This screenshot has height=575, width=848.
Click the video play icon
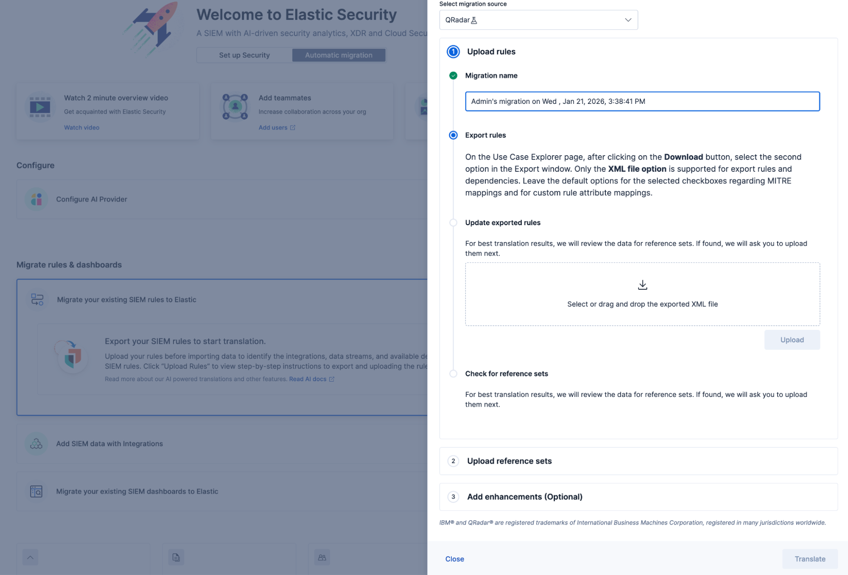[x=40, y=107]
